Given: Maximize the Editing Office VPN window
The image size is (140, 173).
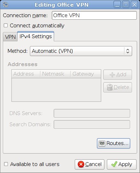Looking at the screenshot, I should (126, 5).
